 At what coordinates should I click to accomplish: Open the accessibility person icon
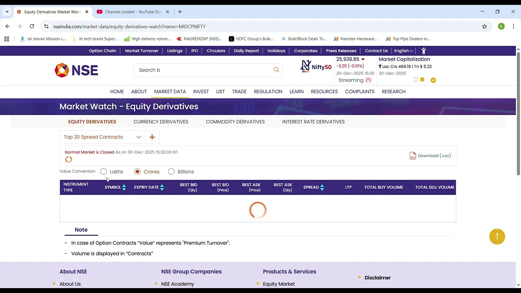424,51
